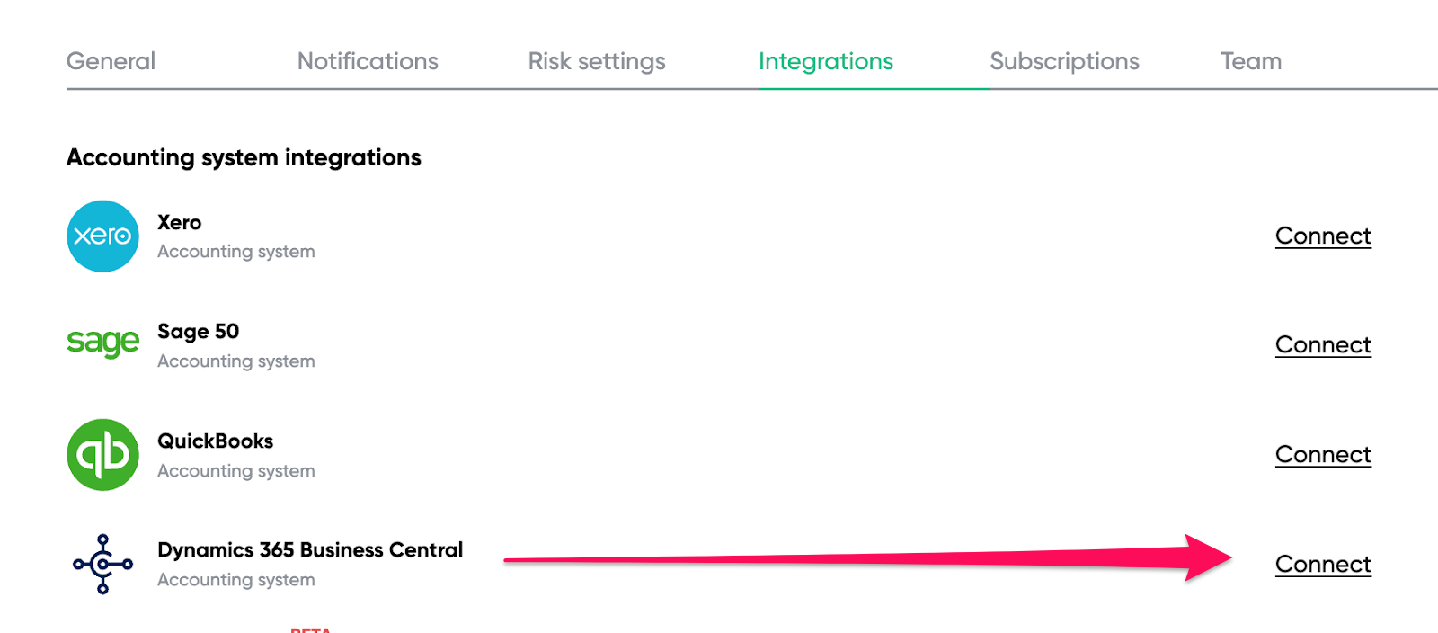This screenshot has width=1438, height=633.
Task: Switch to the Notifications tab
Action: [368, 61]
